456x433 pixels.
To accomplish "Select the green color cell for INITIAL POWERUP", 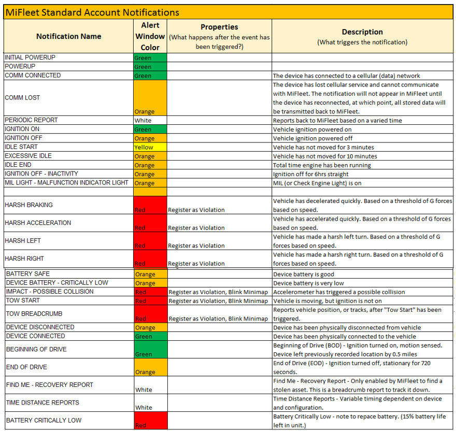I will 150,57.
